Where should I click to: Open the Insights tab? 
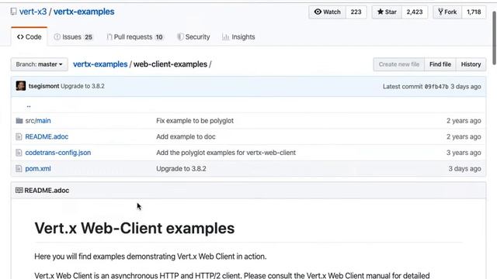click(238, 37)
